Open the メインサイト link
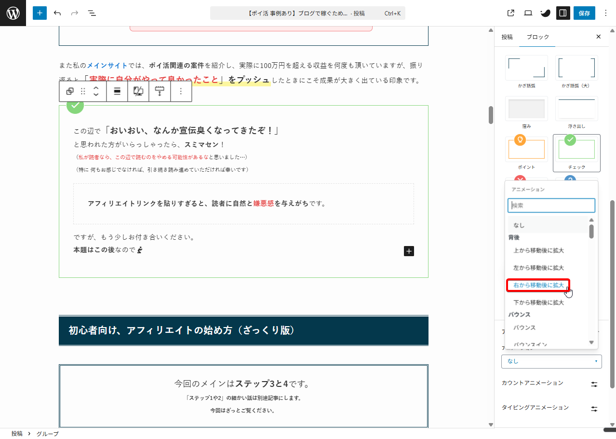 point(107,65)
